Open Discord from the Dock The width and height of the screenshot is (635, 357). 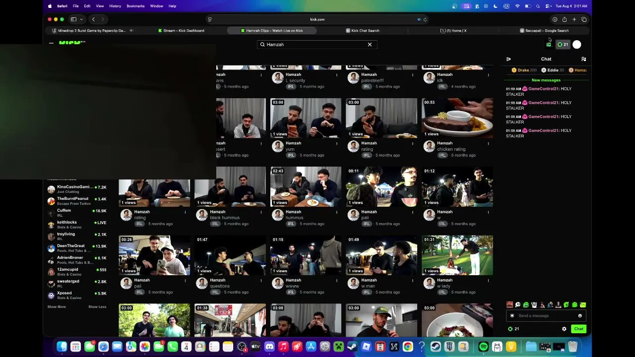point(269,347)
